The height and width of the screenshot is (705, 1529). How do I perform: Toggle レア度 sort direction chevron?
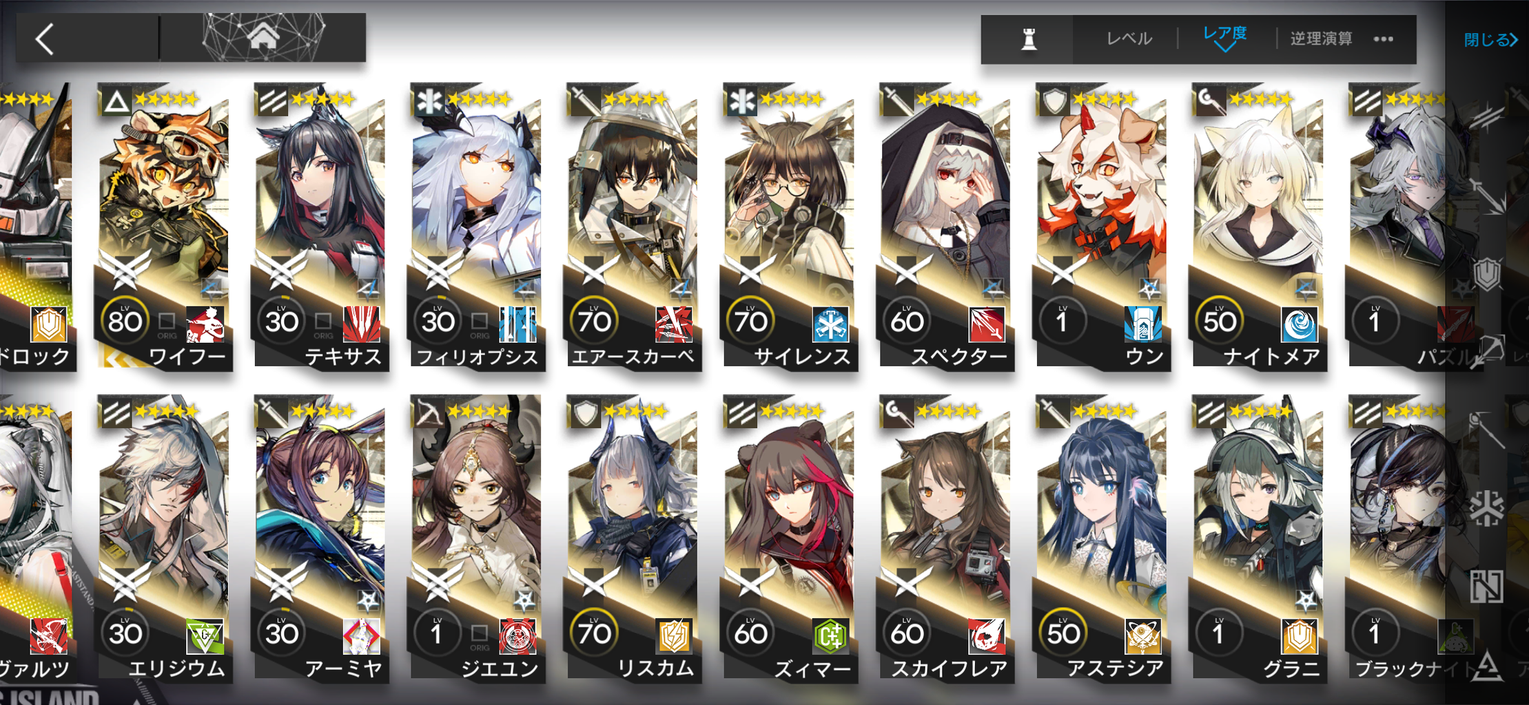[x=1225, y=47]
